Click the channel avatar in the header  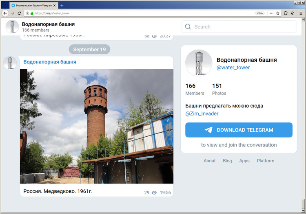12,26
